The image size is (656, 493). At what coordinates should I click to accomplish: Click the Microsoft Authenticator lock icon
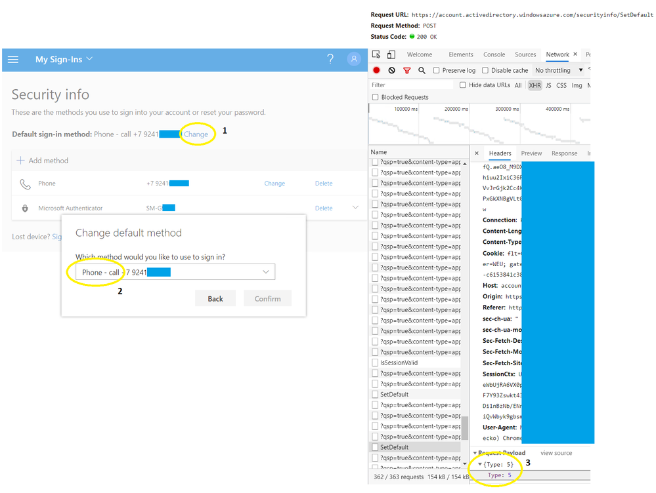[x=25, y=208]
